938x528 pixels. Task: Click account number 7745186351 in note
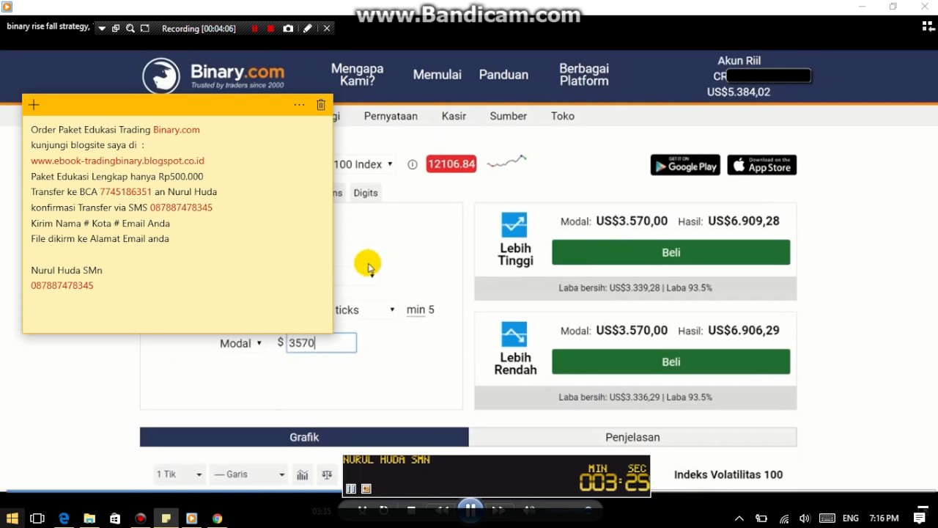[x=125, y=192]
